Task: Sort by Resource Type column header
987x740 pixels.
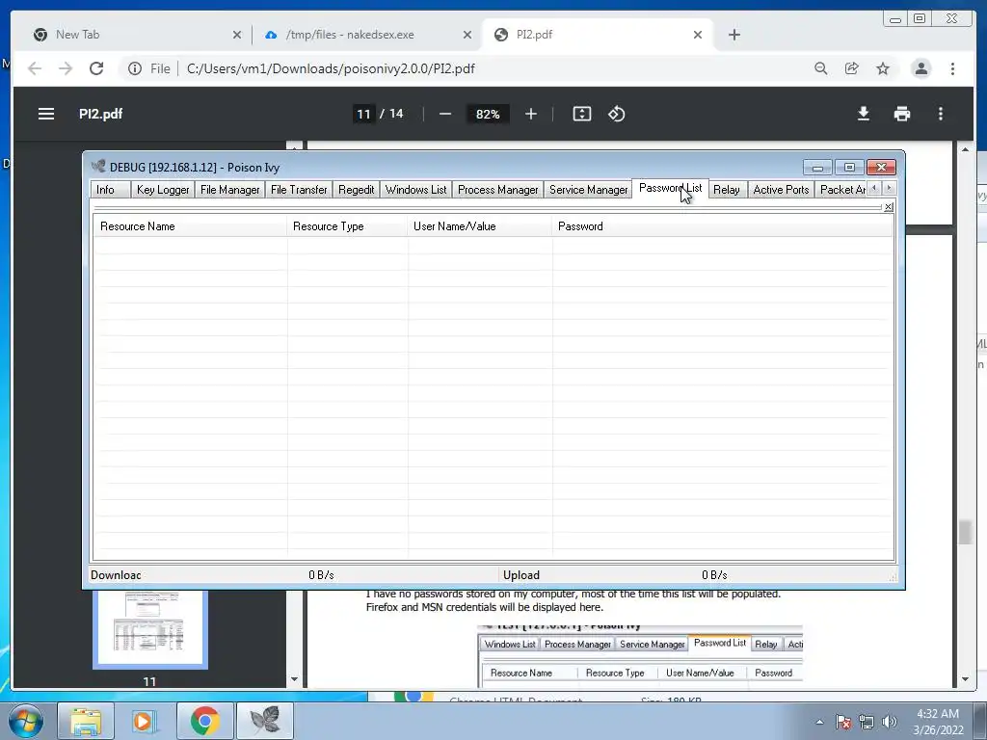Action: point(347,226)
